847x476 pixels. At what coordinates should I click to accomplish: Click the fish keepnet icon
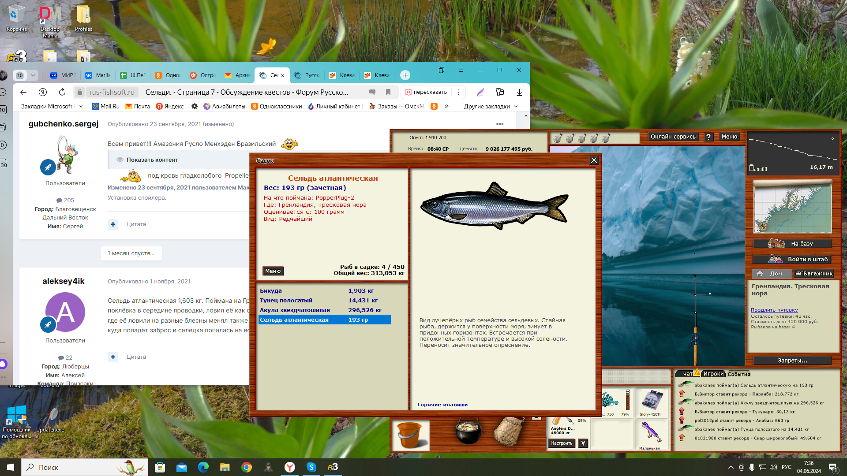coord(508,431)
